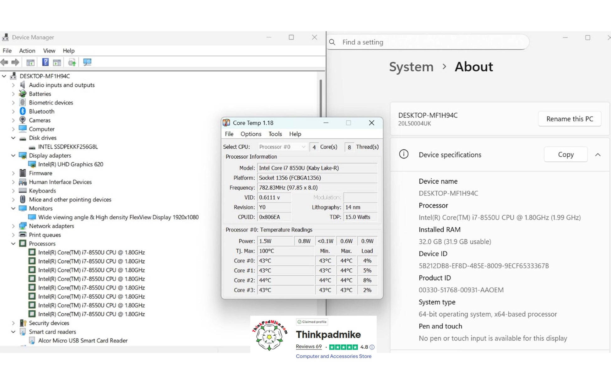Click Scan for hardware changes monitor icon
The width and height of the screenshot is (611, 384).
tap(87, 62)
